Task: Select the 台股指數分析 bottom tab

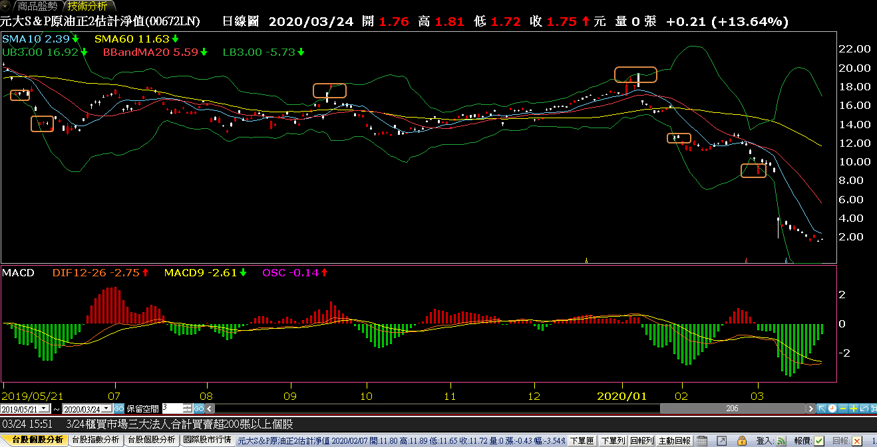Action: 95,440
